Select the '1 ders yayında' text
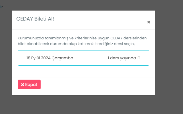 [x=122, y=58]
